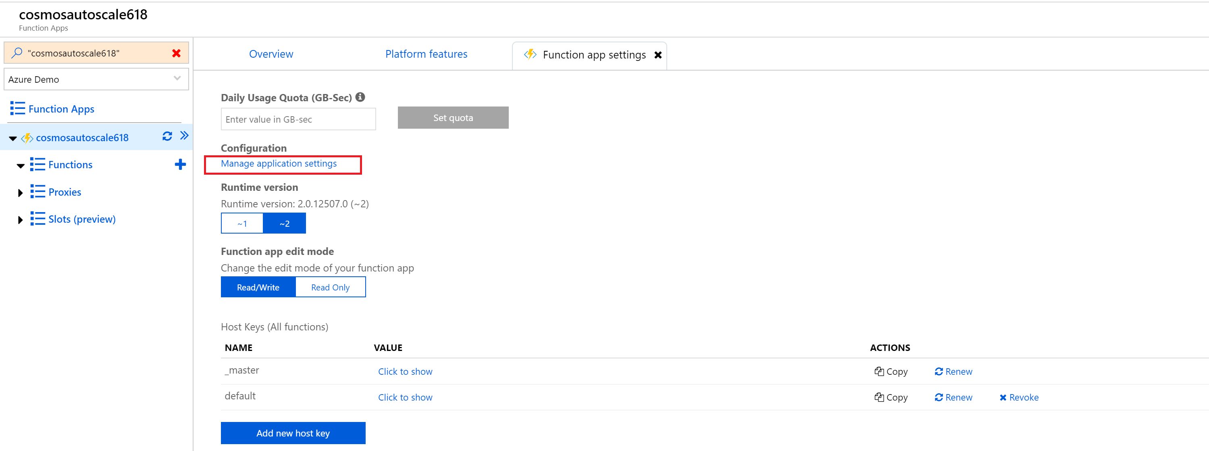Click the lightning bolt icon beside cosmosautoscale618
Image resolution: width=1209 pixels, height=451 pixels.
click(x=27, y=138)
